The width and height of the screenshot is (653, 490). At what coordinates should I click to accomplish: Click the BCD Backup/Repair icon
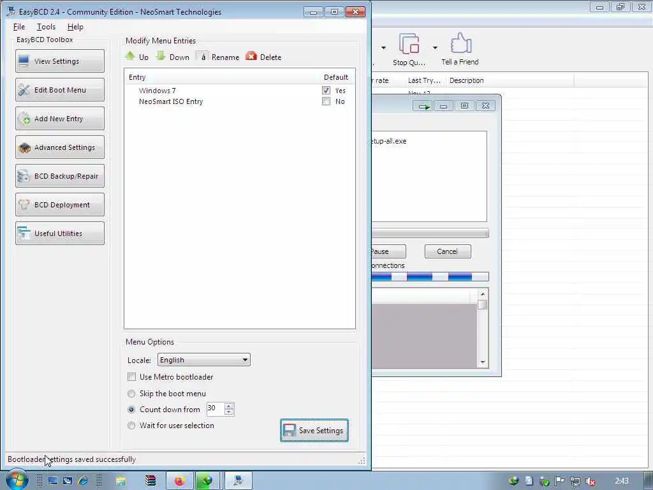(x=24, y=176)
